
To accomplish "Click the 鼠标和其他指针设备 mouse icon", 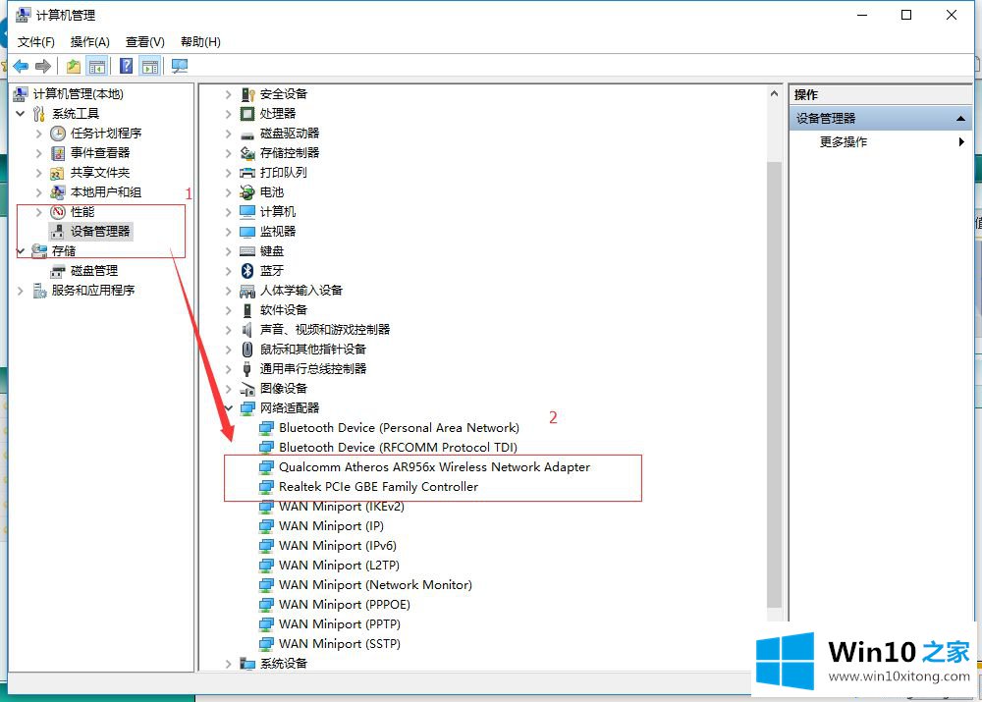I will click(x=247, y=350).
